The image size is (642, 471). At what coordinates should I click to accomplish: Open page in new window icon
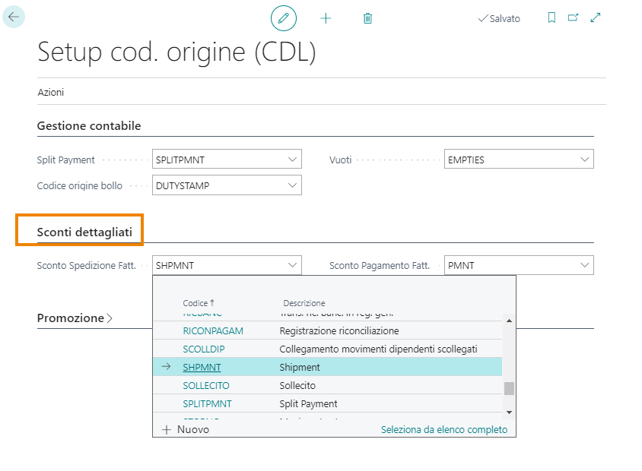pyautogui.click(x=573, y=18)
